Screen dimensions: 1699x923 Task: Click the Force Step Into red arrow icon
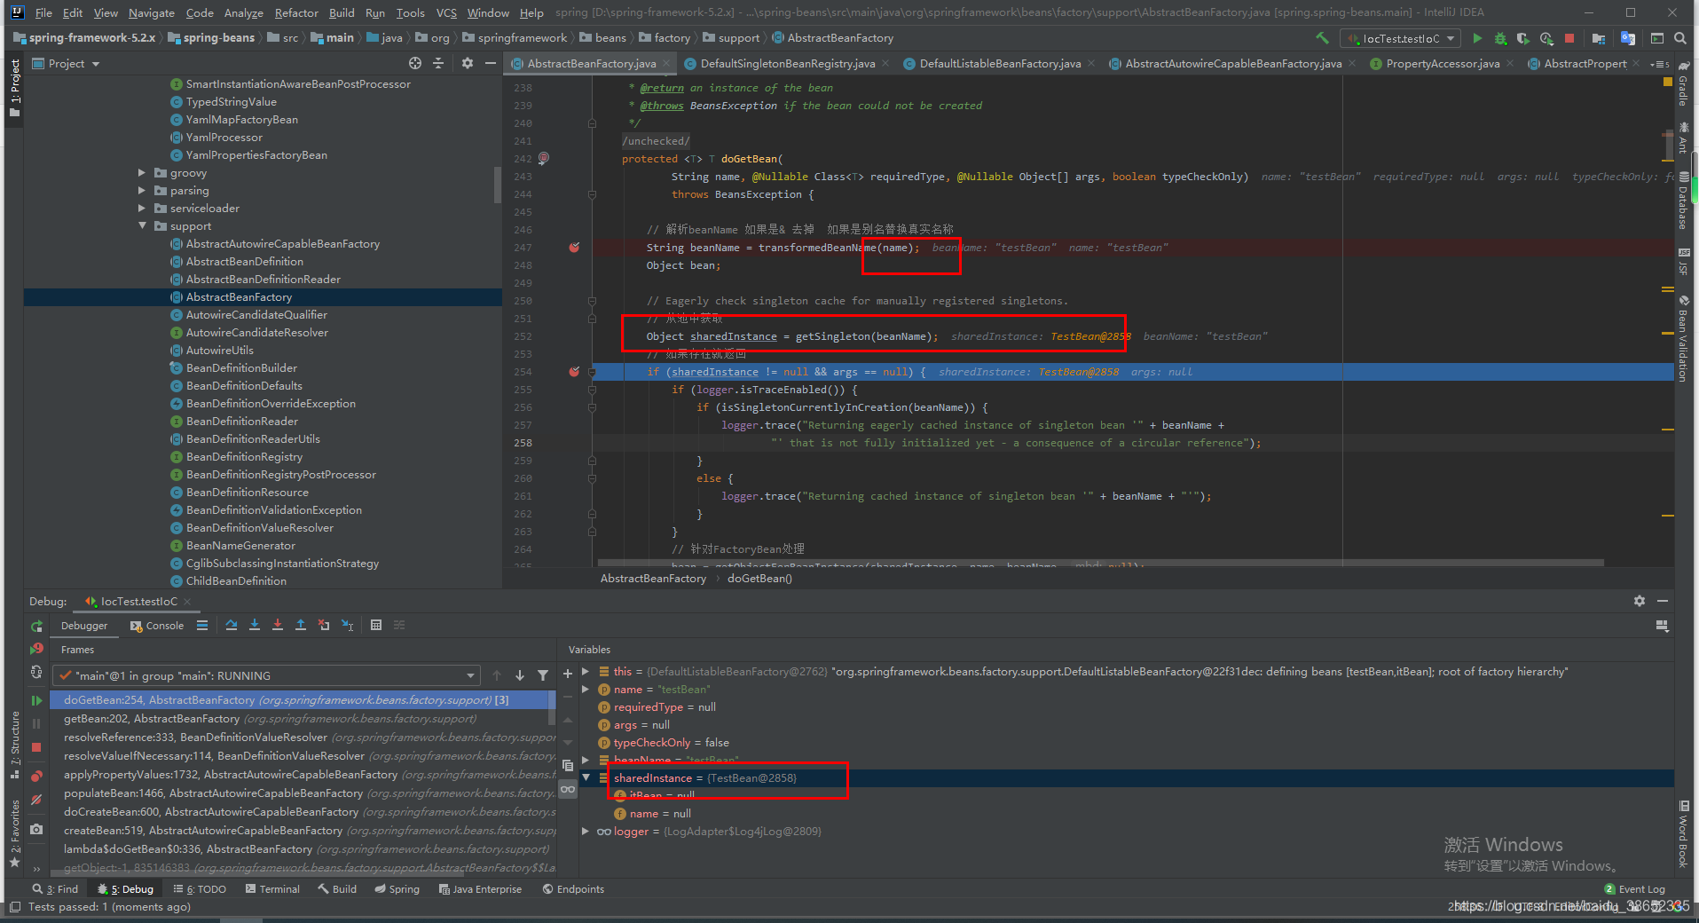pyautogui.click(x=278, y=625)
